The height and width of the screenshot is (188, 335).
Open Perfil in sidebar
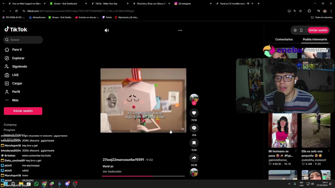click(x=16, y=92)
